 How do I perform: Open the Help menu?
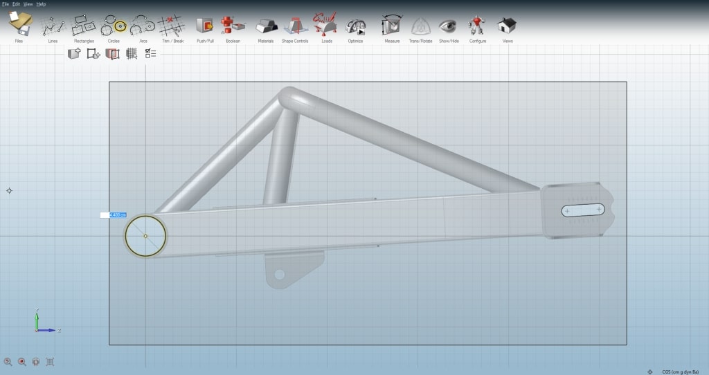(41, 4)
